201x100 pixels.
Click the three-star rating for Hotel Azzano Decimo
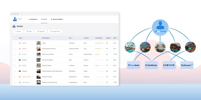[x=100, y=49]
